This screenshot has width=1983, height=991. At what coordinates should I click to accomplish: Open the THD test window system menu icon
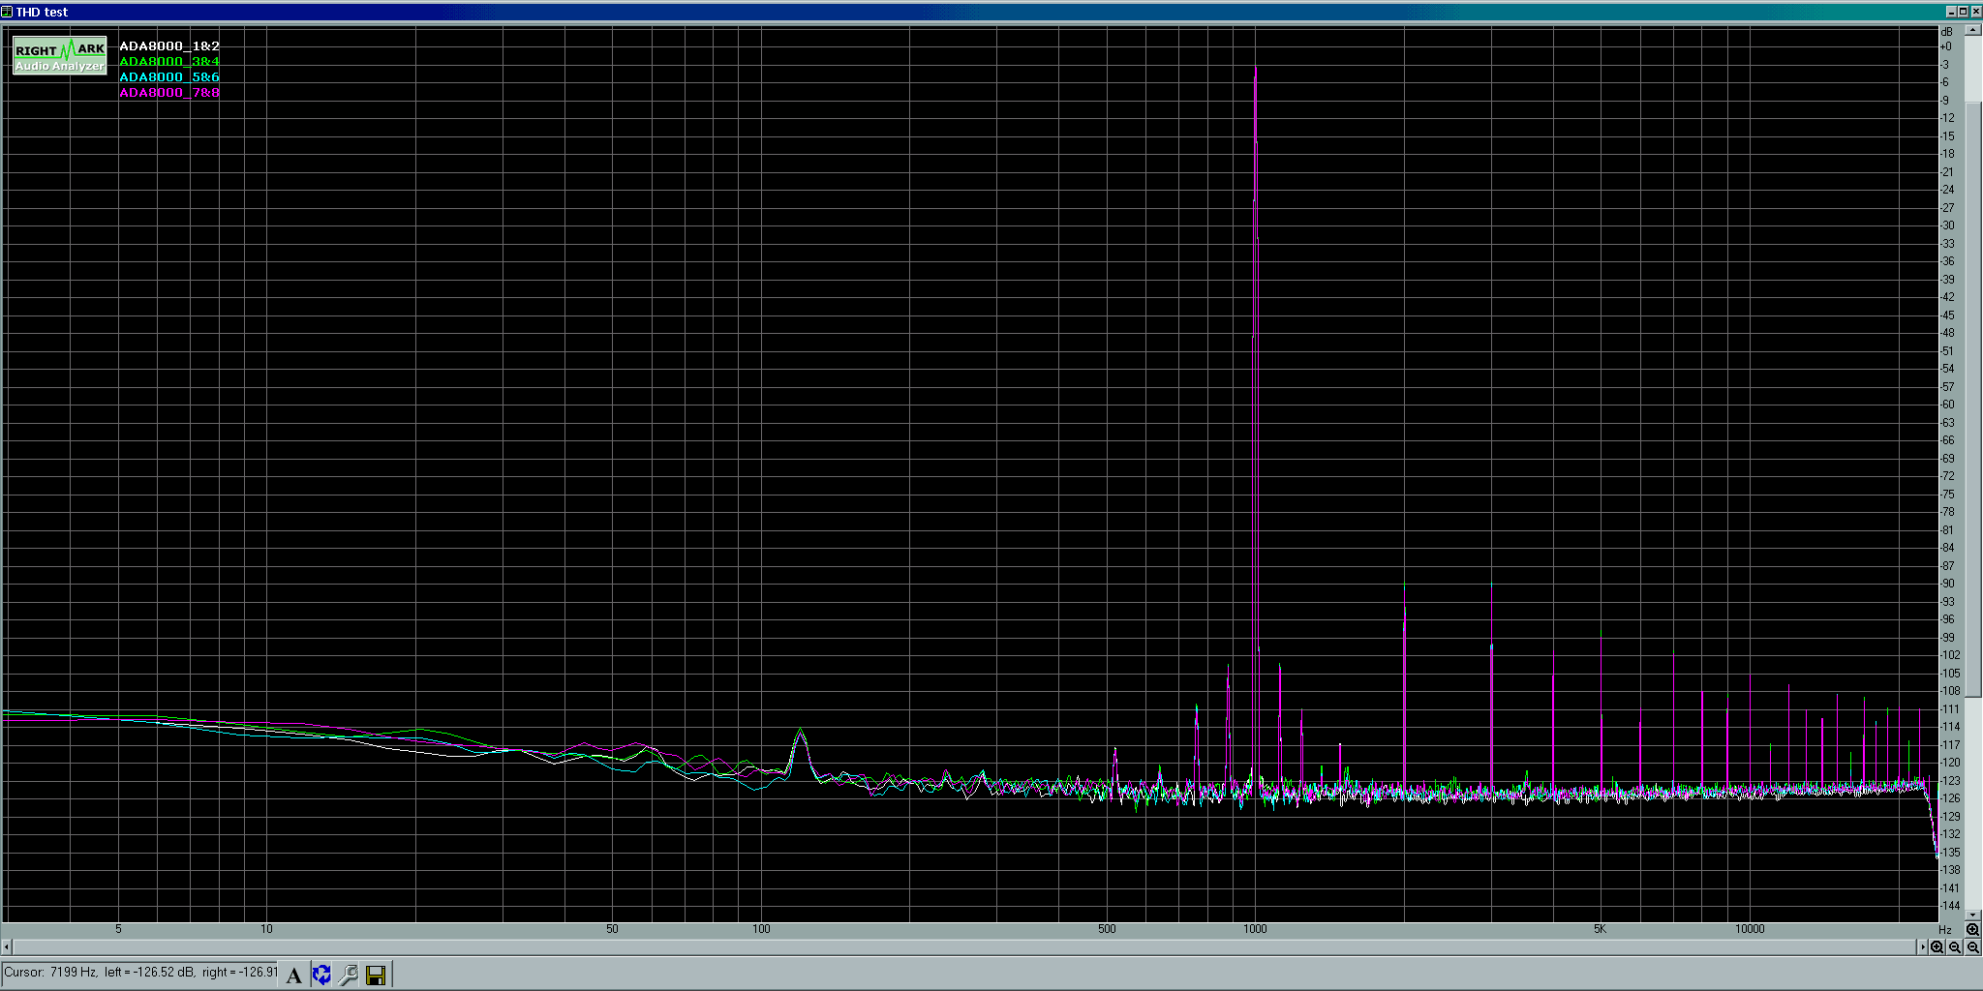tap(8, 12)
